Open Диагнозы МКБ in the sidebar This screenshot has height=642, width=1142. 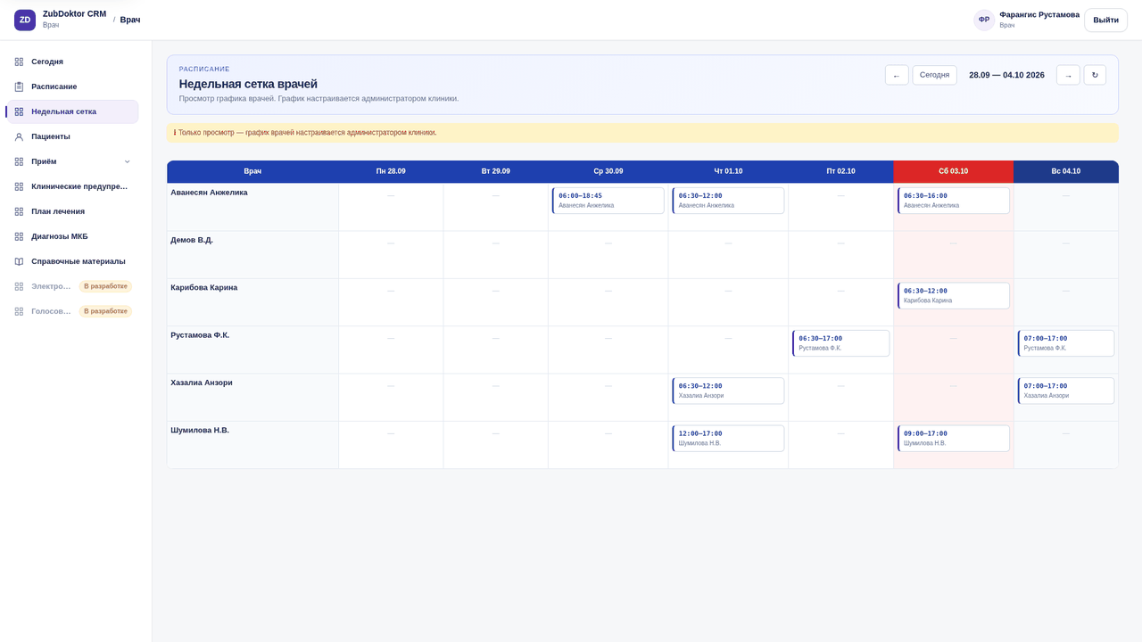tap(71, 236)
